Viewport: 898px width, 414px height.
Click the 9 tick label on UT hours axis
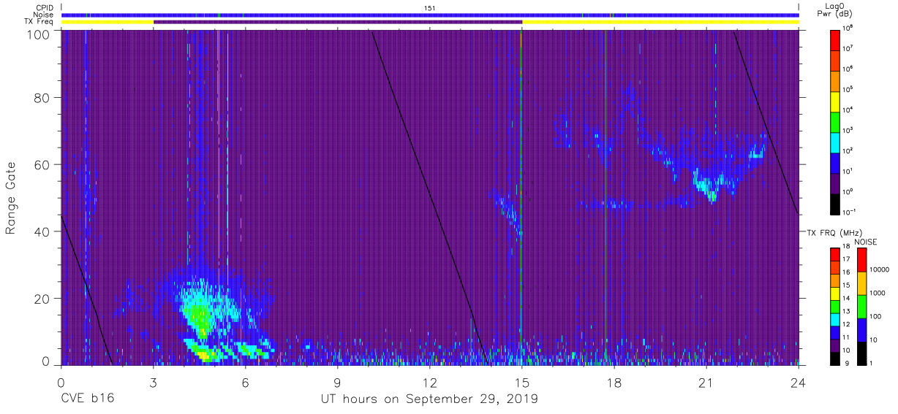point(337,382)
